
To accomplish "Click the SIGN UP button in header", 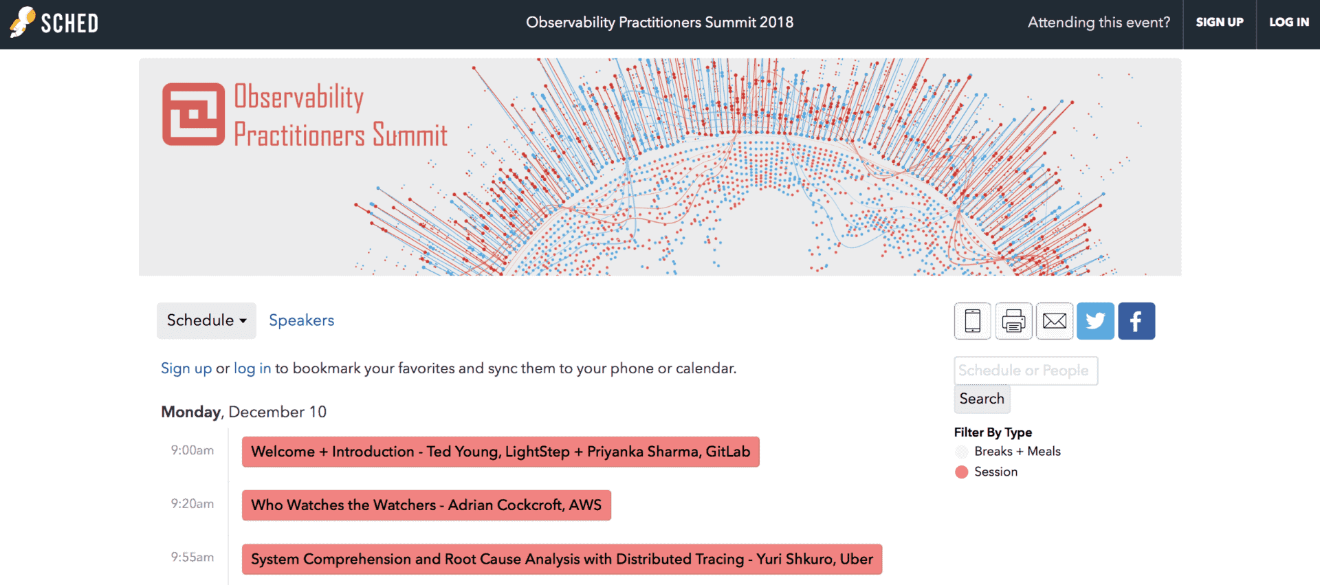I will (x=1219, y=22).
